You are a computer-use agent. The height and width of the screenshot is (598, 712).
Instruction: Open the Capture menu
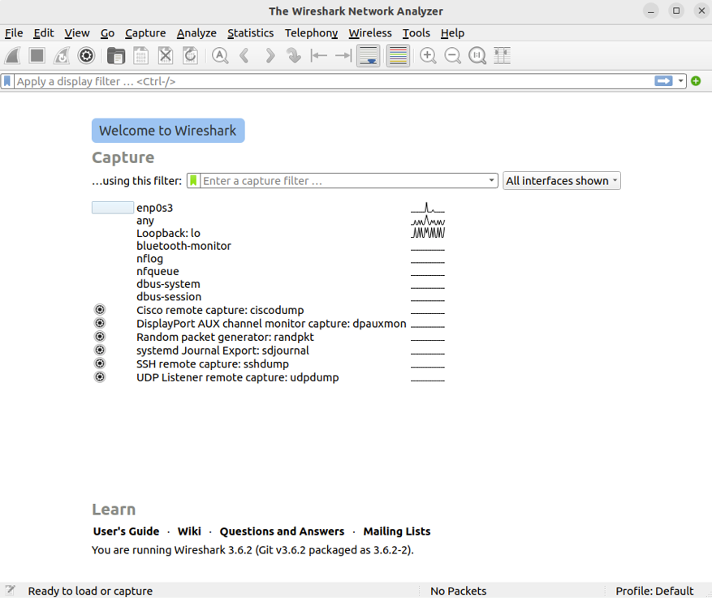(145, 33)
